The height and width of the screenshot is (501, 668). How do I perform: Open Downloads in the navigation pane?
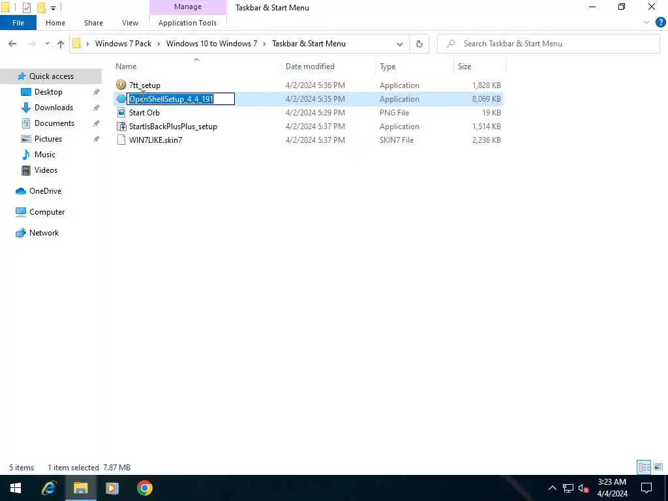[53, 108]
